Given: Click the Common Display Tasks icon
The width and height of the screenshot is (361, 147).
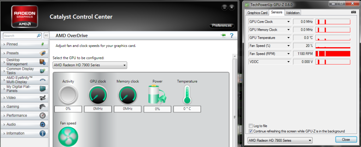Looking at the screenshot, I should coord(42,71).
